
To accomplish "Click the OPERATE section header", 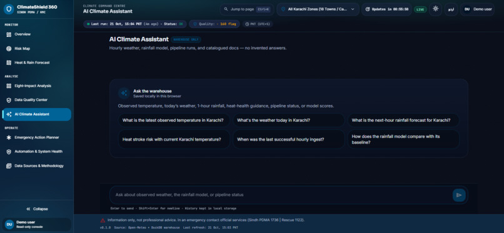I will click(x=11, y=128).
